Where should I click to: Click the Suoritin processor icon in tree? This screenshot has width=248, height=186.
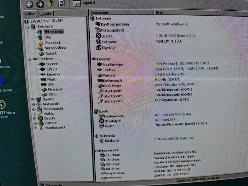(x=42, y=64)
